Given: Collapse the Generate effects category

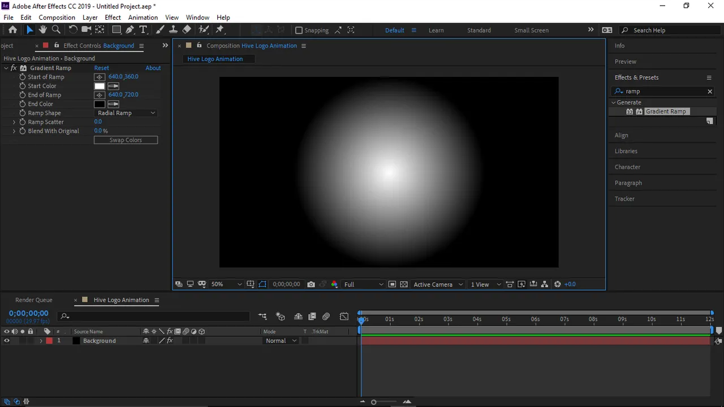Looking at the screenshot, I should (613, 102).
